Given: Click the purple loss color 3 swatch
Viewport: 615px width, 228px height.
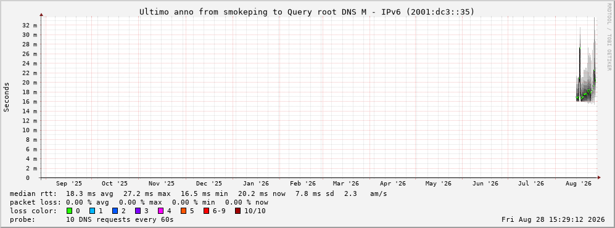Looking at the screenshot, I should (x=138, y=211).
